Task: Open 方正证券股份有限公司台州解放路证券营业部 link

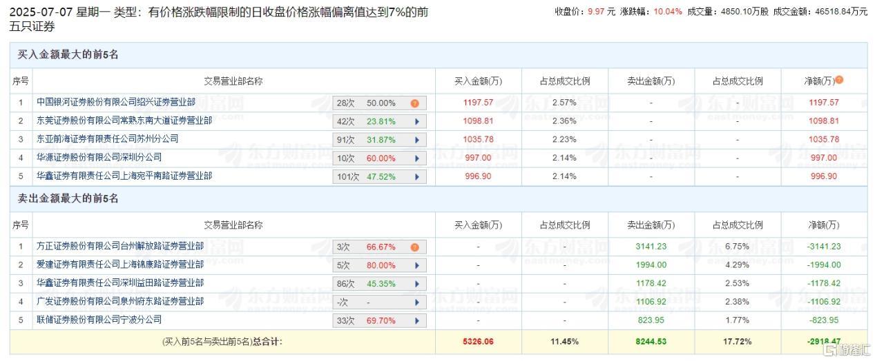Action: click(120, 246)
